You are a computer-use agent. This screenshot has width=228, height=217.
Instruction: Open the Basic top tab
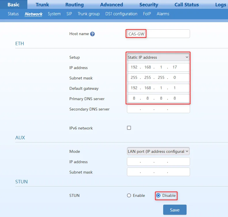tap(14, 5)
